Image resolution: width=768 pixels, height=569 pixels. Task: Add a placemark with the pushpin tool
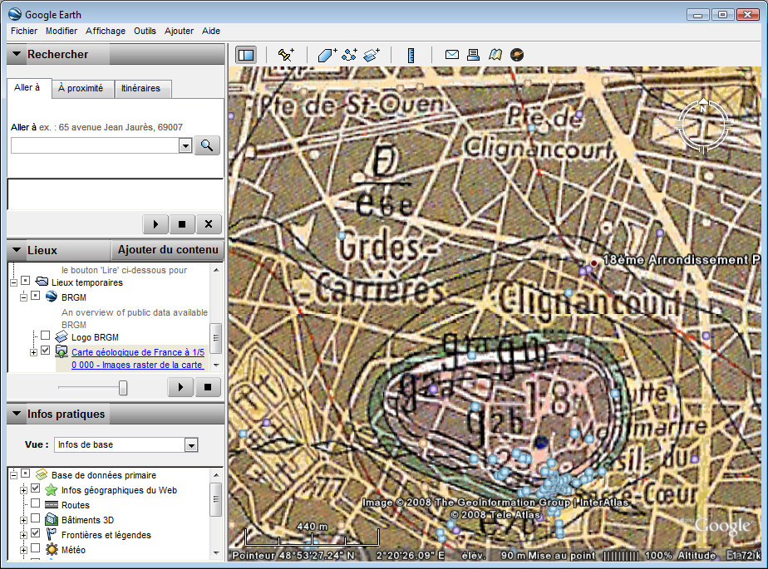(x=286, y=55)
